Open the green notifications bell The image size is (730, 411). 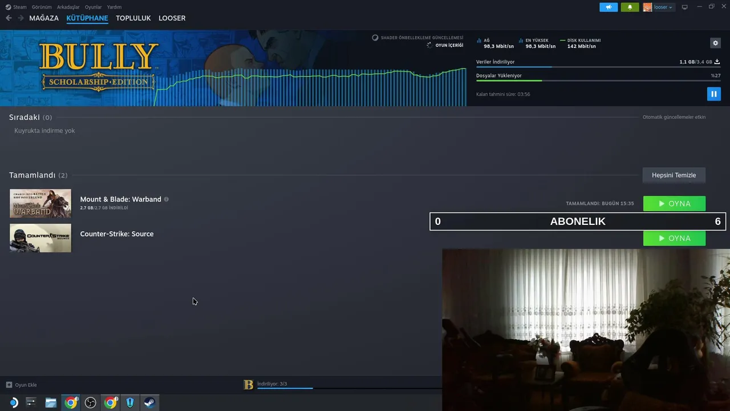point(630,7)
